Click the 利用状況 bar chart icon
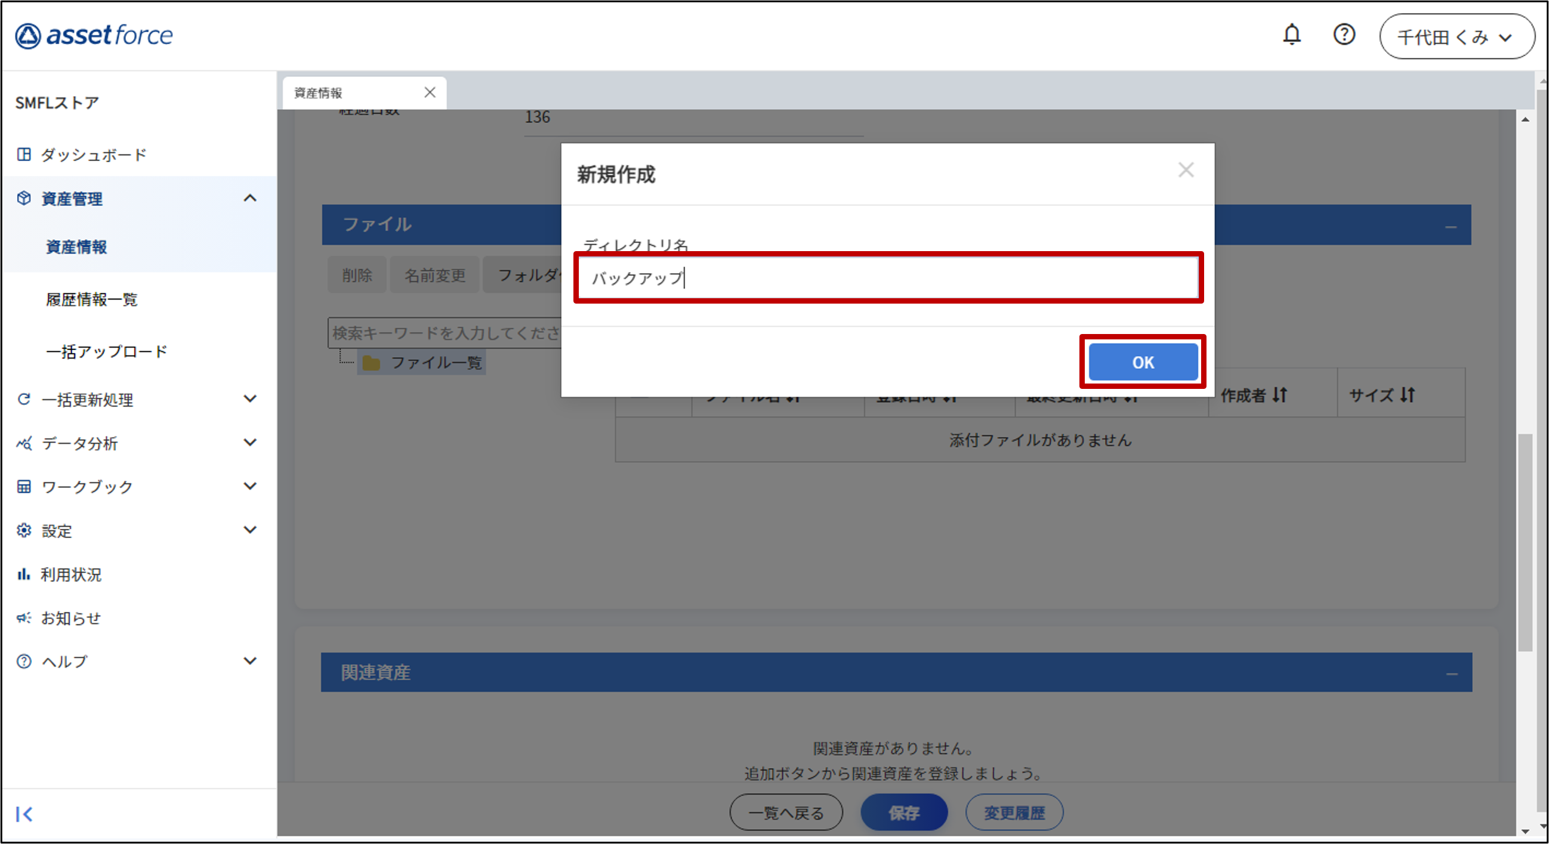This screenshot has height=844, width=1549. [24, 574]
